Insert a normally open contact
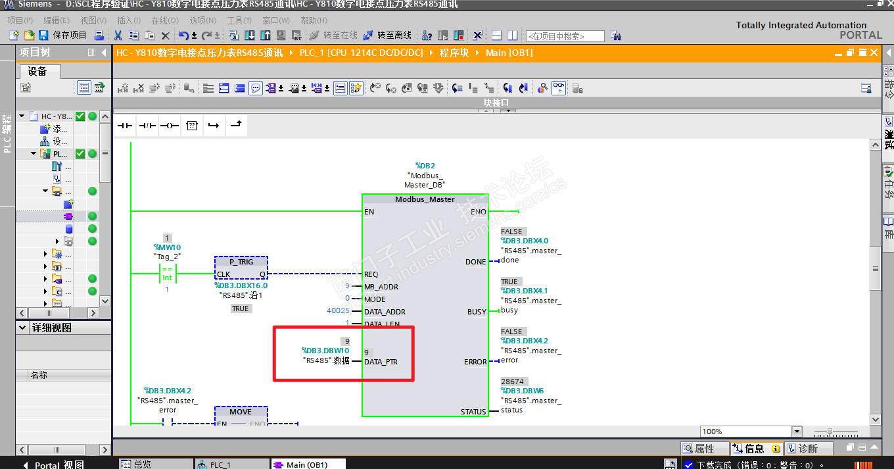The image size is (894, 469). coord(124,126)
